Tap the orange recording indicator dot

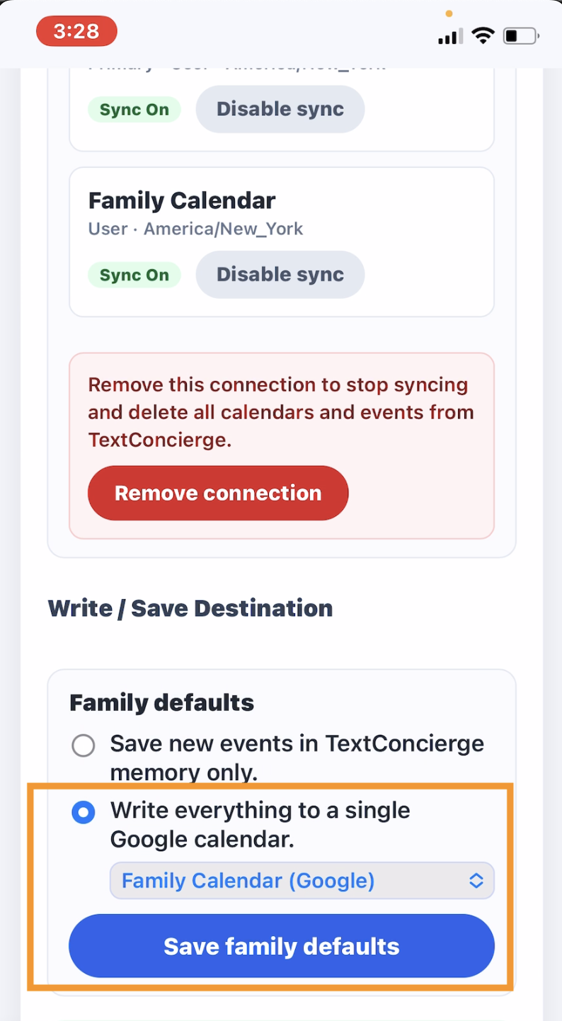click(x=449, y=13)
